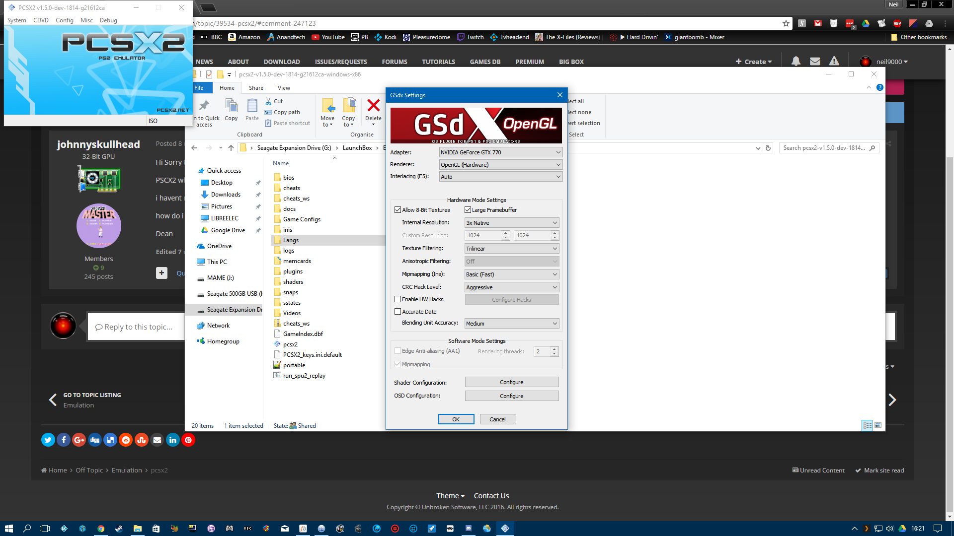Screen dimensions: 954x536
Task: Open Blending Unit Accuracy dropdown
Action: (x=512, y=324)
